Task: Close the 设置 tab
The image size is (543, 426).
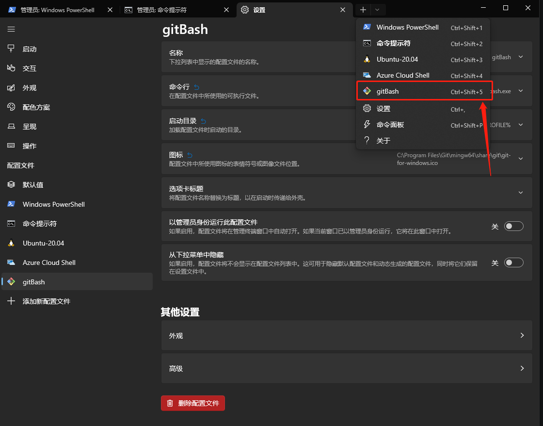Action: pyautogui.click(x=343, y=10)
